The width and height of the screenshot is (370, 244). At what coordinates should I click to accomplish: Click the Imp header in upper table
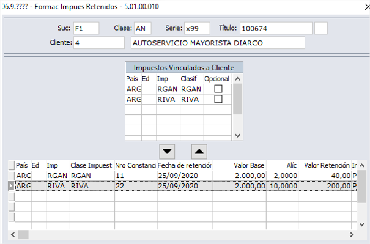coord(168,78)
